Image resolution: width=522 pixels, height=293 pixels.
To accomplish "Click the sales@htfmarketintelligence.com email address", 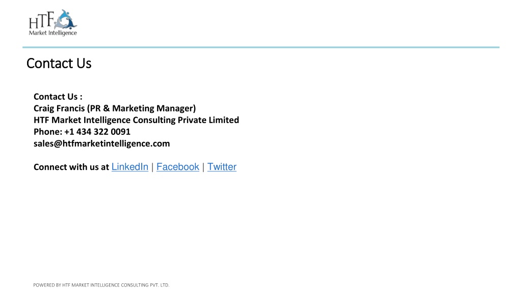I will 102,143.
